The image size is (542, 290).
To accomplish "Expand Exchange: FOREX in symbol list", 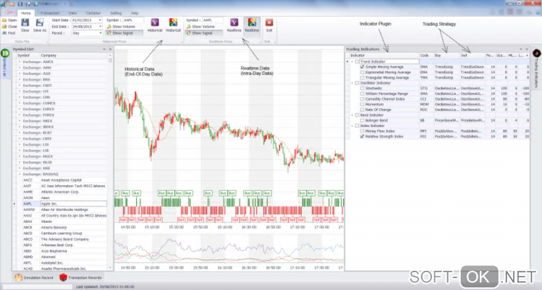I will [x=19, y=115].
